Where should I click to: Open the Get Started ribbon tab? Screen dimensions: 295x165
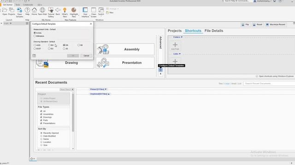7,5
